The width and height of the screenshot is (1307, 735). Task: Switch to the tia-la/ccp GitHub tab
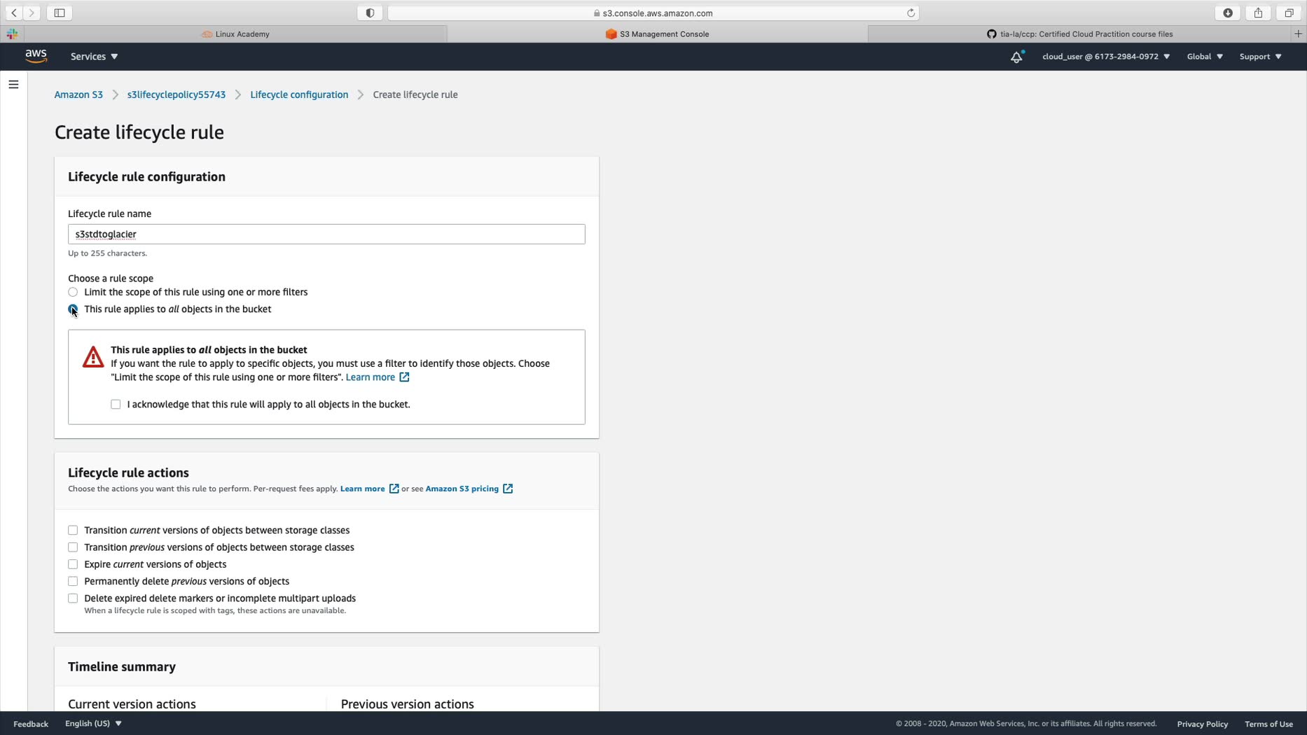click(x=1079, y=34)
